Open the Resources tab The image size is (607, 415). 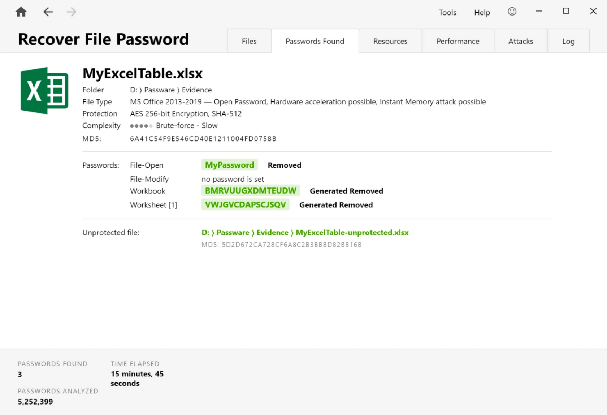pyautogui.click(x=390, y=41)
